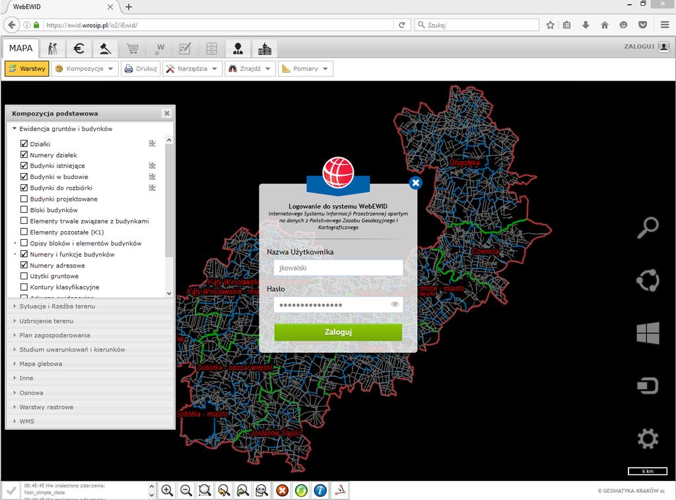
Task: Open a new browser tab with the plus button
Action: point(129,7)
